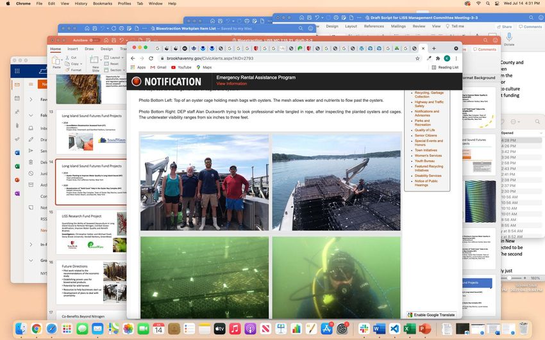Open a new Chrome tab with plus

click(x=434, y=49)
